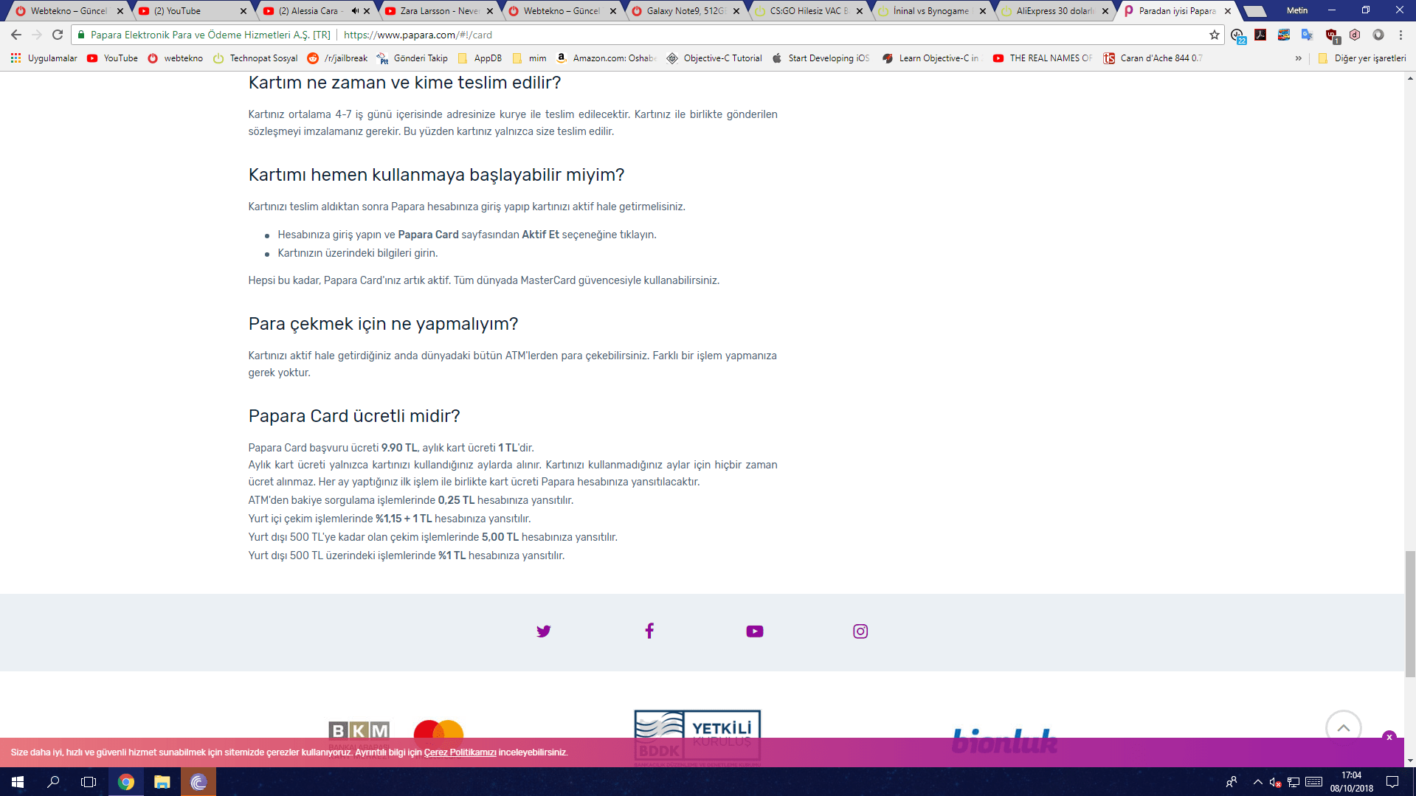The width and height of the screenshot is (1416, 796).
Task: Open a new browser tab
Action: click(1255, 11)
